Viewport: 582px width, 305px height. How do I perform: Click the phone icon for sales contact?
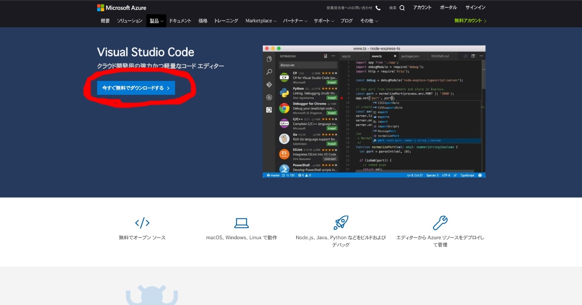[378, 8]
